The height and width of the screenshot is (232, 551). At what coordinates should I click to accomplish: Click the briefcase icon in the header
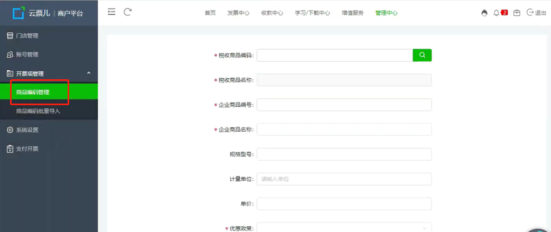(x=517, y=13)
